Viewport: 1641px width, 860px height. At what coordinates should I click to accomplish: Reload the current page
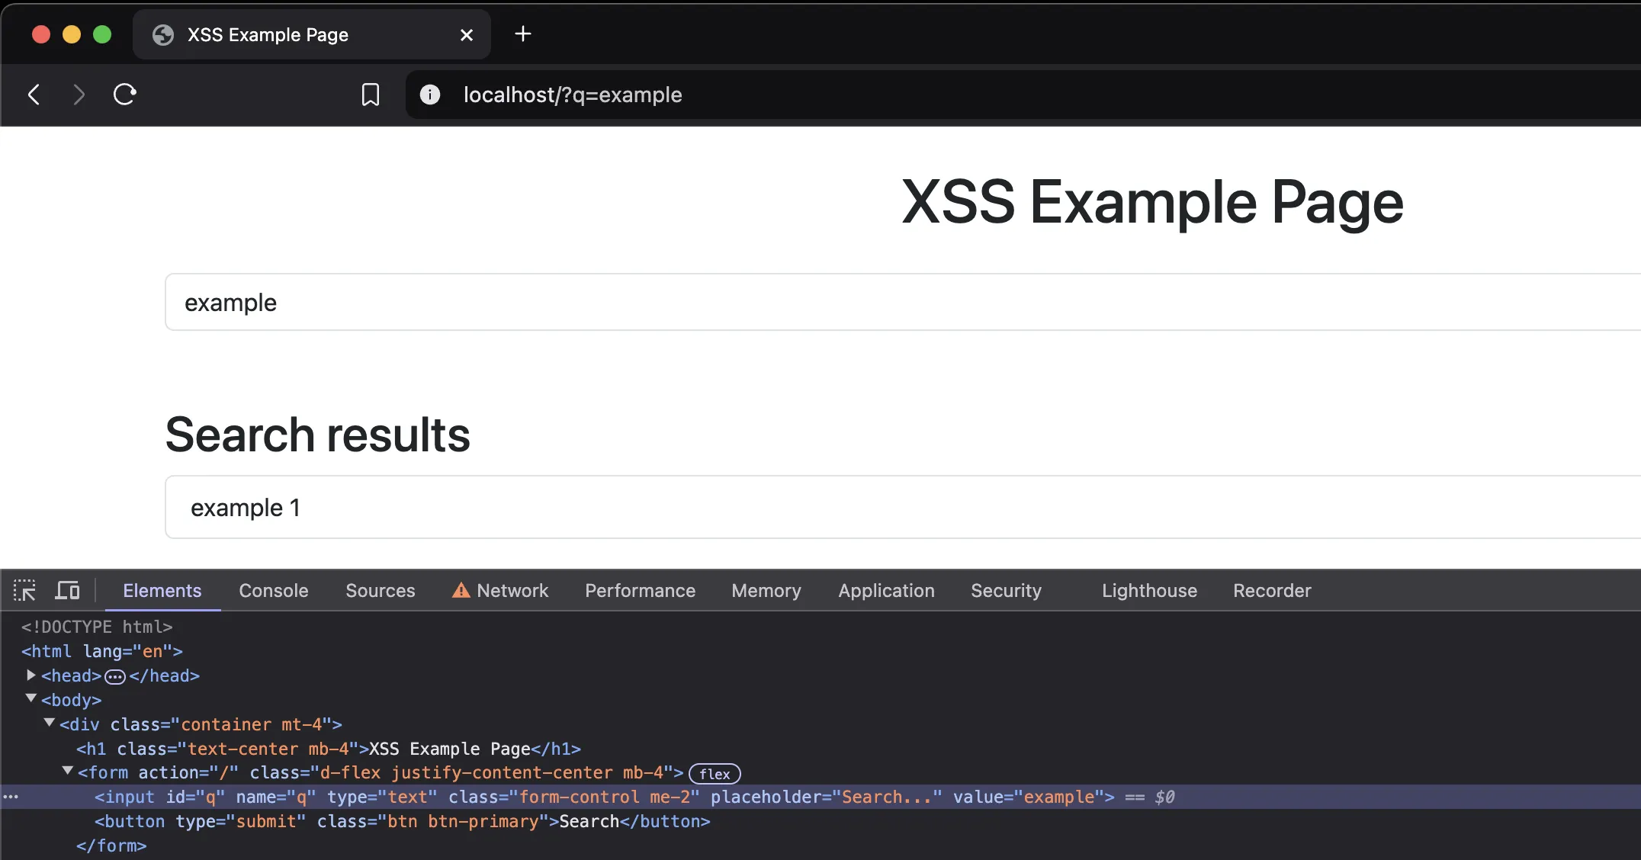pyautogui.click(x=124, y=94)
